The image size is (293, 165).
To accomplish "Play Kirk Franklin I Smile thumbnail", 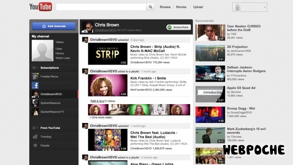I will click(x=108, y=85).
